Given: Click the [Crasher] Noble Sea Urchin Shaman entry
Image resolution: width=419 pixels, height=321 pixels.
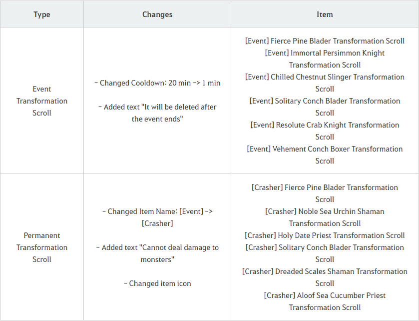Looking at the screenshot, I should point(325,217).
